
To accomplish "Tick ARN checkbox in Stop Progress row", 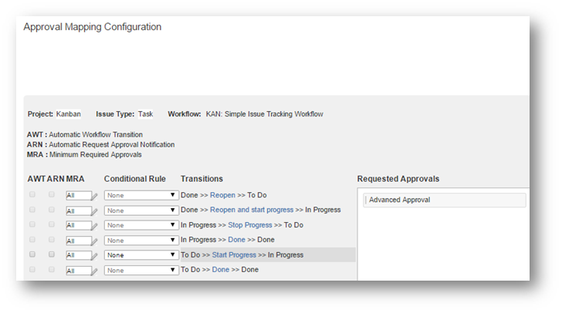I will pos(52,224).
